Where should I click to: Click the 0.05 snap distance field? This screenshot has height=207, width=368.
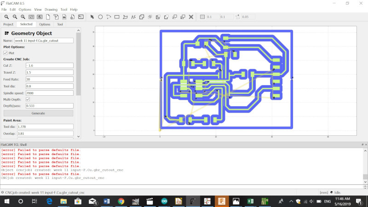point(248,17)
